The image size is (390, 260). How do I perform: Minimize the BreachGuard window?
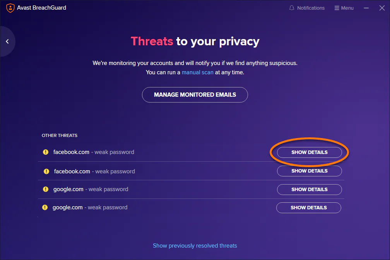[366, 8]
